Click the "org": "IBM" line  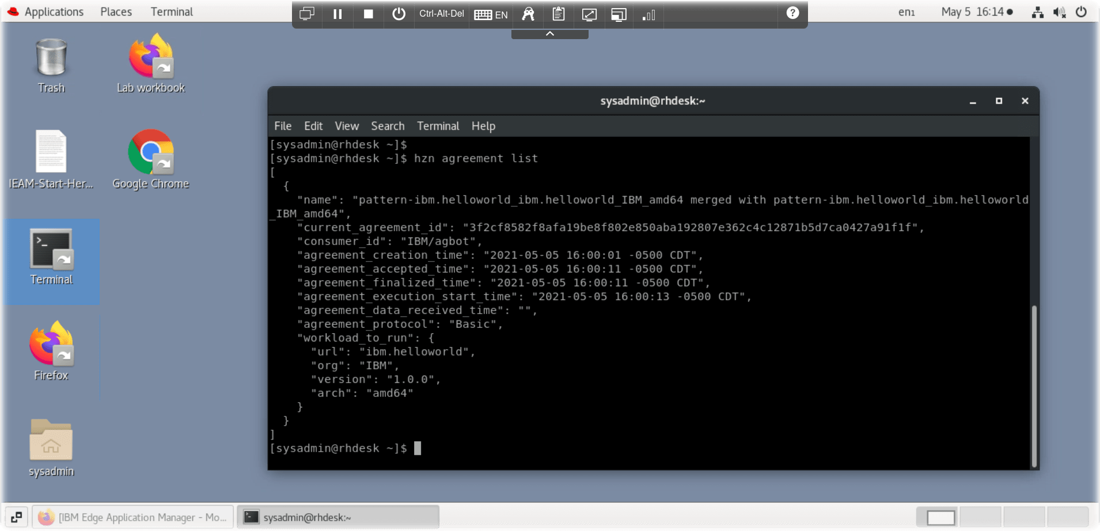pos(355,365)
